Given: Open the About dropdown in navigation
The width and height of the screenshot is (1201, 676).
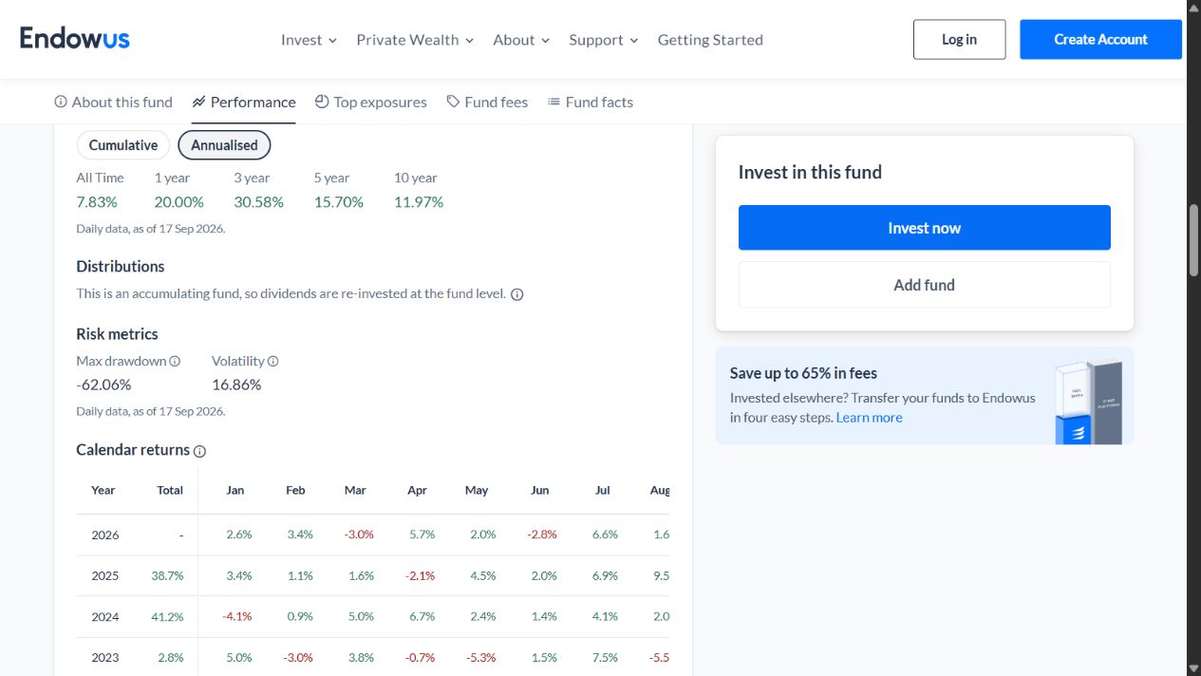Looking at the screenshot, I should [x=521, y=40].
